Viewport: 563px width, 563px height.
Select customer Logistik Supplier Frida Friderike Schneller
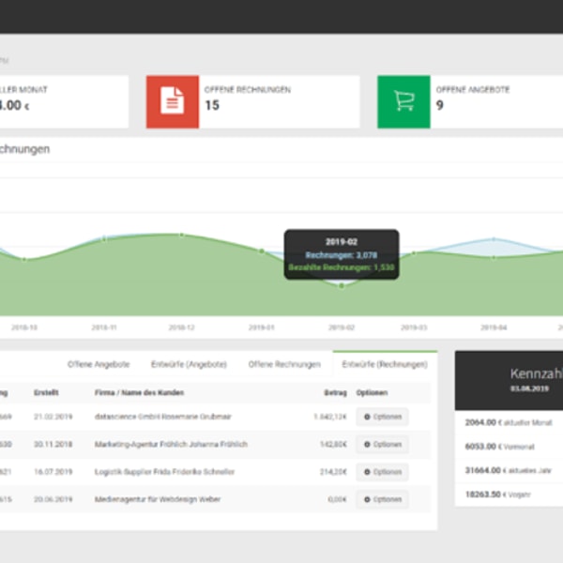tap(164, 472)
